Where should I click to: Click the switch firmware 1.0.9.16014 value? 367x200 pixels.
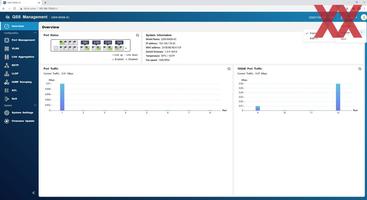click(x=171, y=52)
